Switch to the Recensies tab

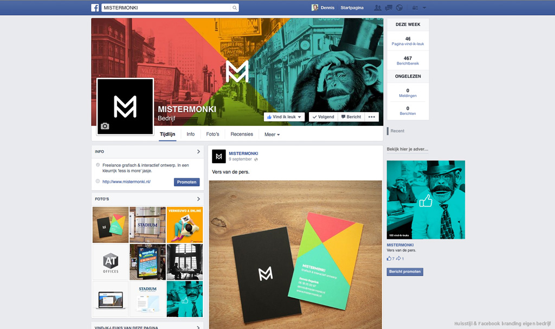point(242,134)
